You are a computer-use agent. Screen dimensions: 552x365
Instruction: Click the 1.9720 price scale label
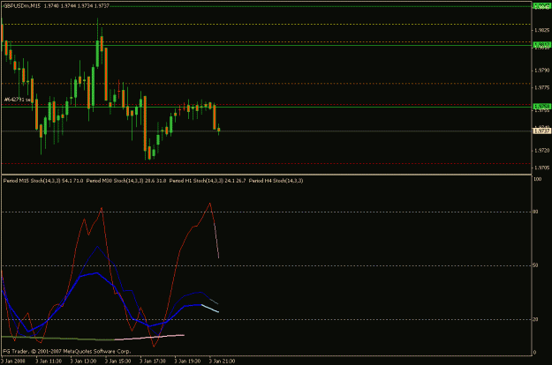click(541, 151)
